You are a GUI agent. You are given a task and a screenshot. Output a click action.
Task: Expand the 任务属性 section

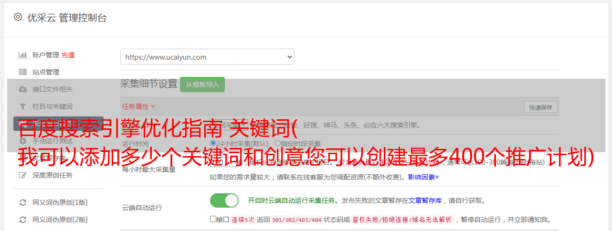coord(138,106)
